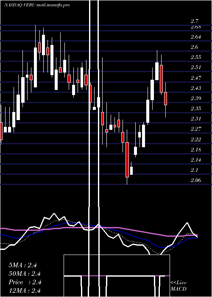This screenshot has width=212, height=297.
Task: Click the 2.22 price axis label
Action: (196, 140)
